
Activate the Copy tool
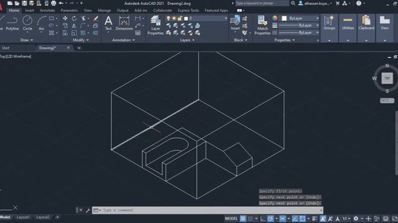[x=65, y=26]
